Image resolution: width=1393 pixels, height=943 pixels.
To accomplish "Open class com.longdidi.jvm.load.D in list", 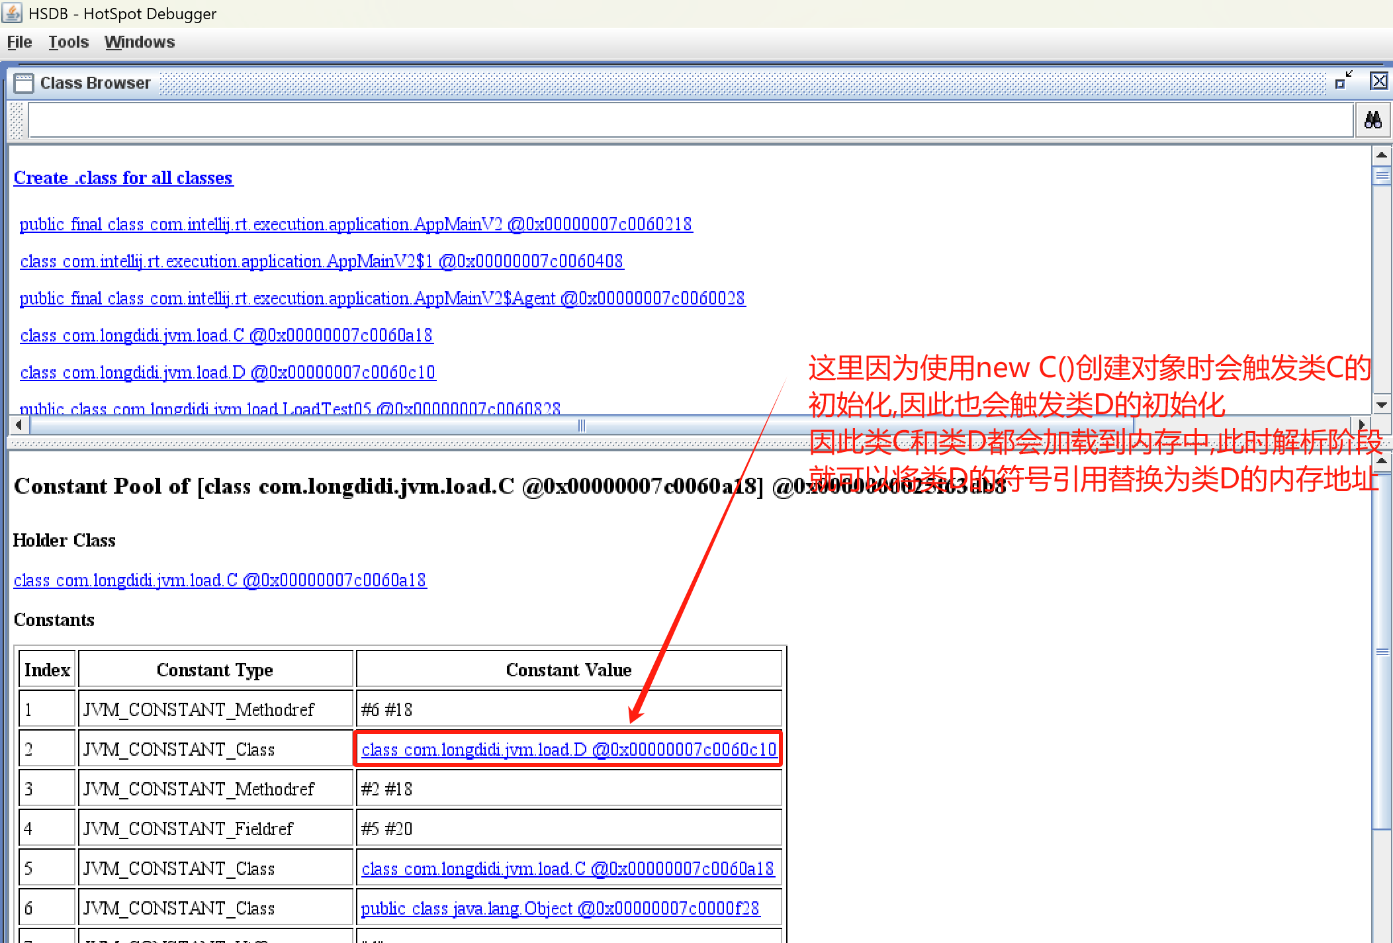I will pos(227,373).
